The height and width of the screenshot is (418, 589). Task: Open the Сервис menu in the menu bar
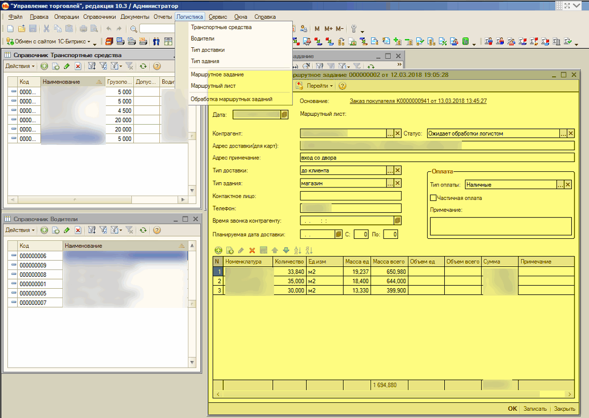click(x=218, y=17)
